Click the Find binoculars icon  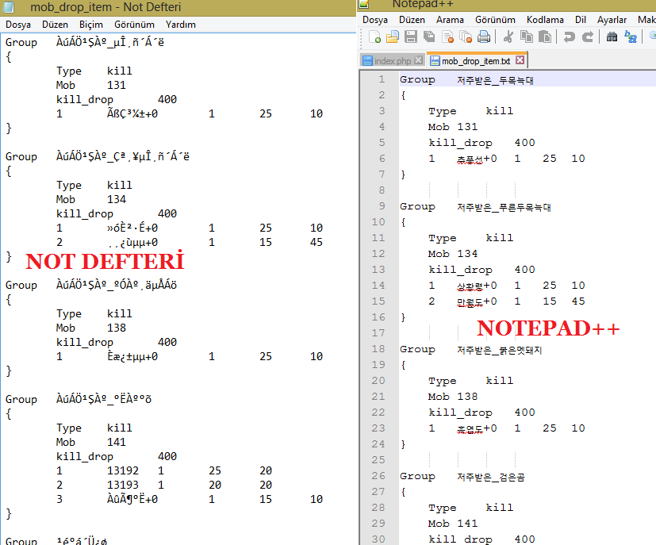pyautogui.click(x=612, y=36)
